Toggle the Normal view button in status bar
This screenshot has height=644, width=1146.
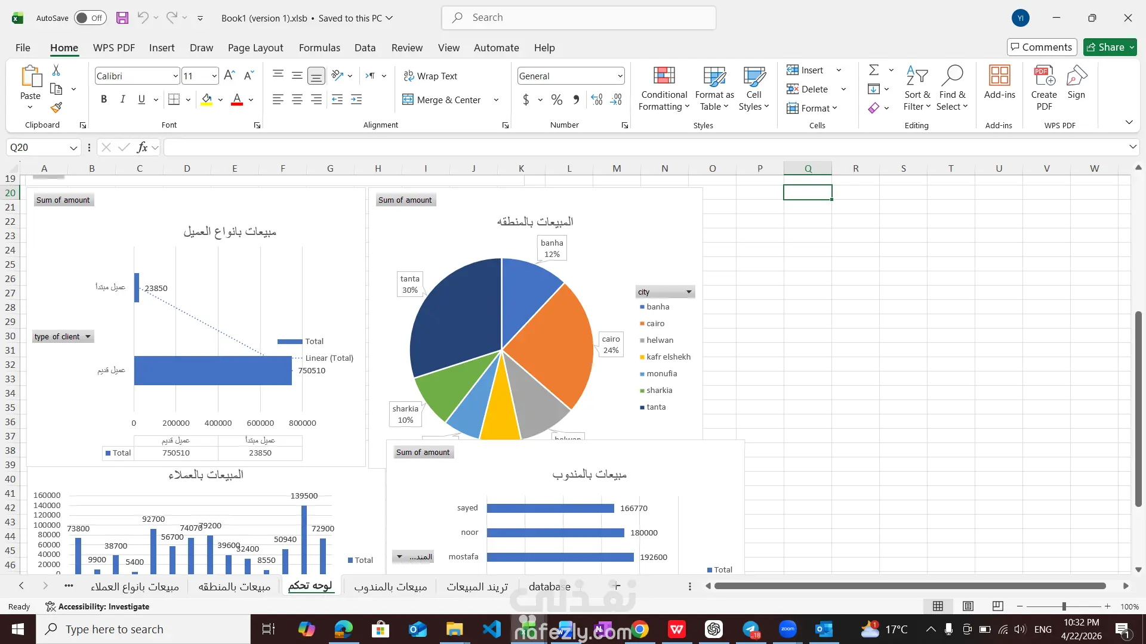tap(938, 606)
